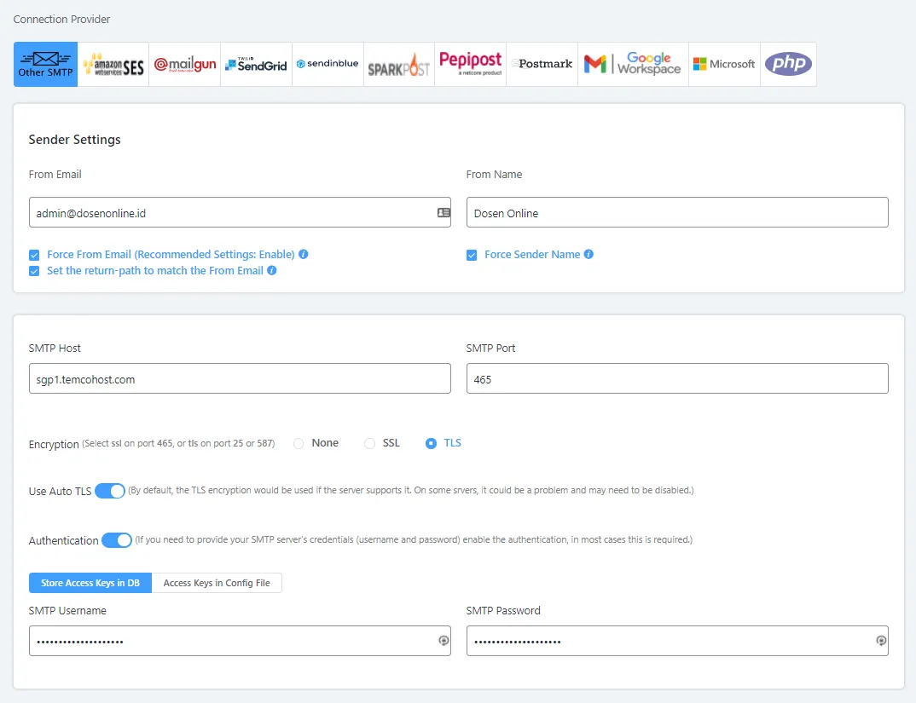Select the Amazon SES provider

click(x=116, y=63)
